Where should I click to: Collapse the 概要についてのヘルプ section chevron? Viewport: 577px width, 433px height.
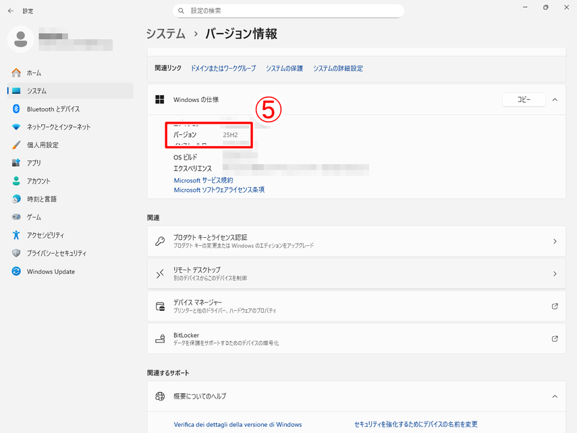[555, 397]
